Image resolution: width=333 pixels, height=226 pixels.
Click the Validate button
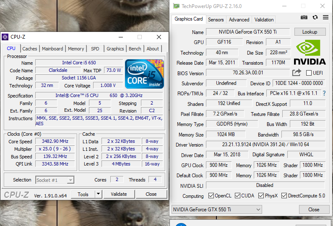pyautogui.click(x=119, y=194)
